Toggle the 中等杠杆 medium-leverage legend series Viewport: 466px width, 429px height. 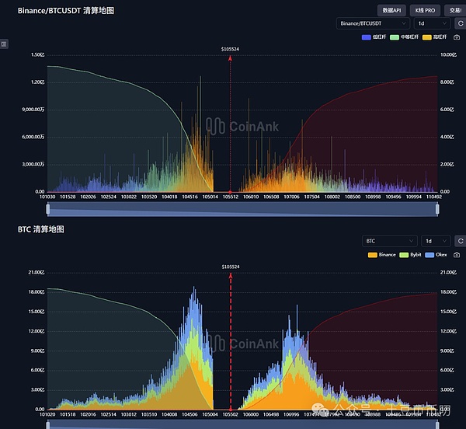403,37
